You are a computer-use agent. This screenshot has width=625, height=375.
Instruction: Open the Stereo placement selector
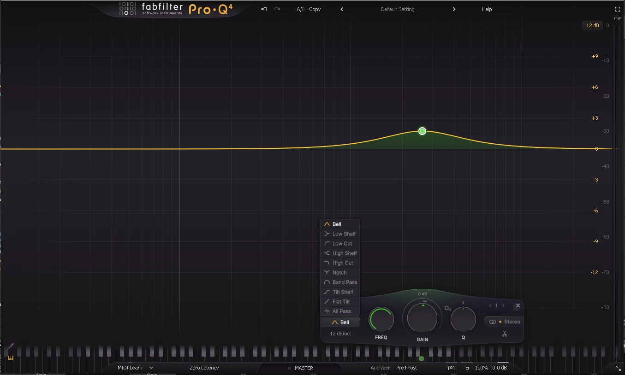[504, 322]
